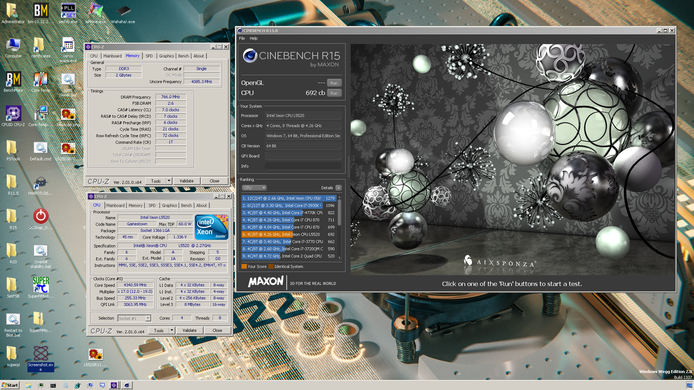Open About tab in lower CPU-Z
Image resolution: width=694 pixels, height=390 pixels.
(x=201, y=205)
